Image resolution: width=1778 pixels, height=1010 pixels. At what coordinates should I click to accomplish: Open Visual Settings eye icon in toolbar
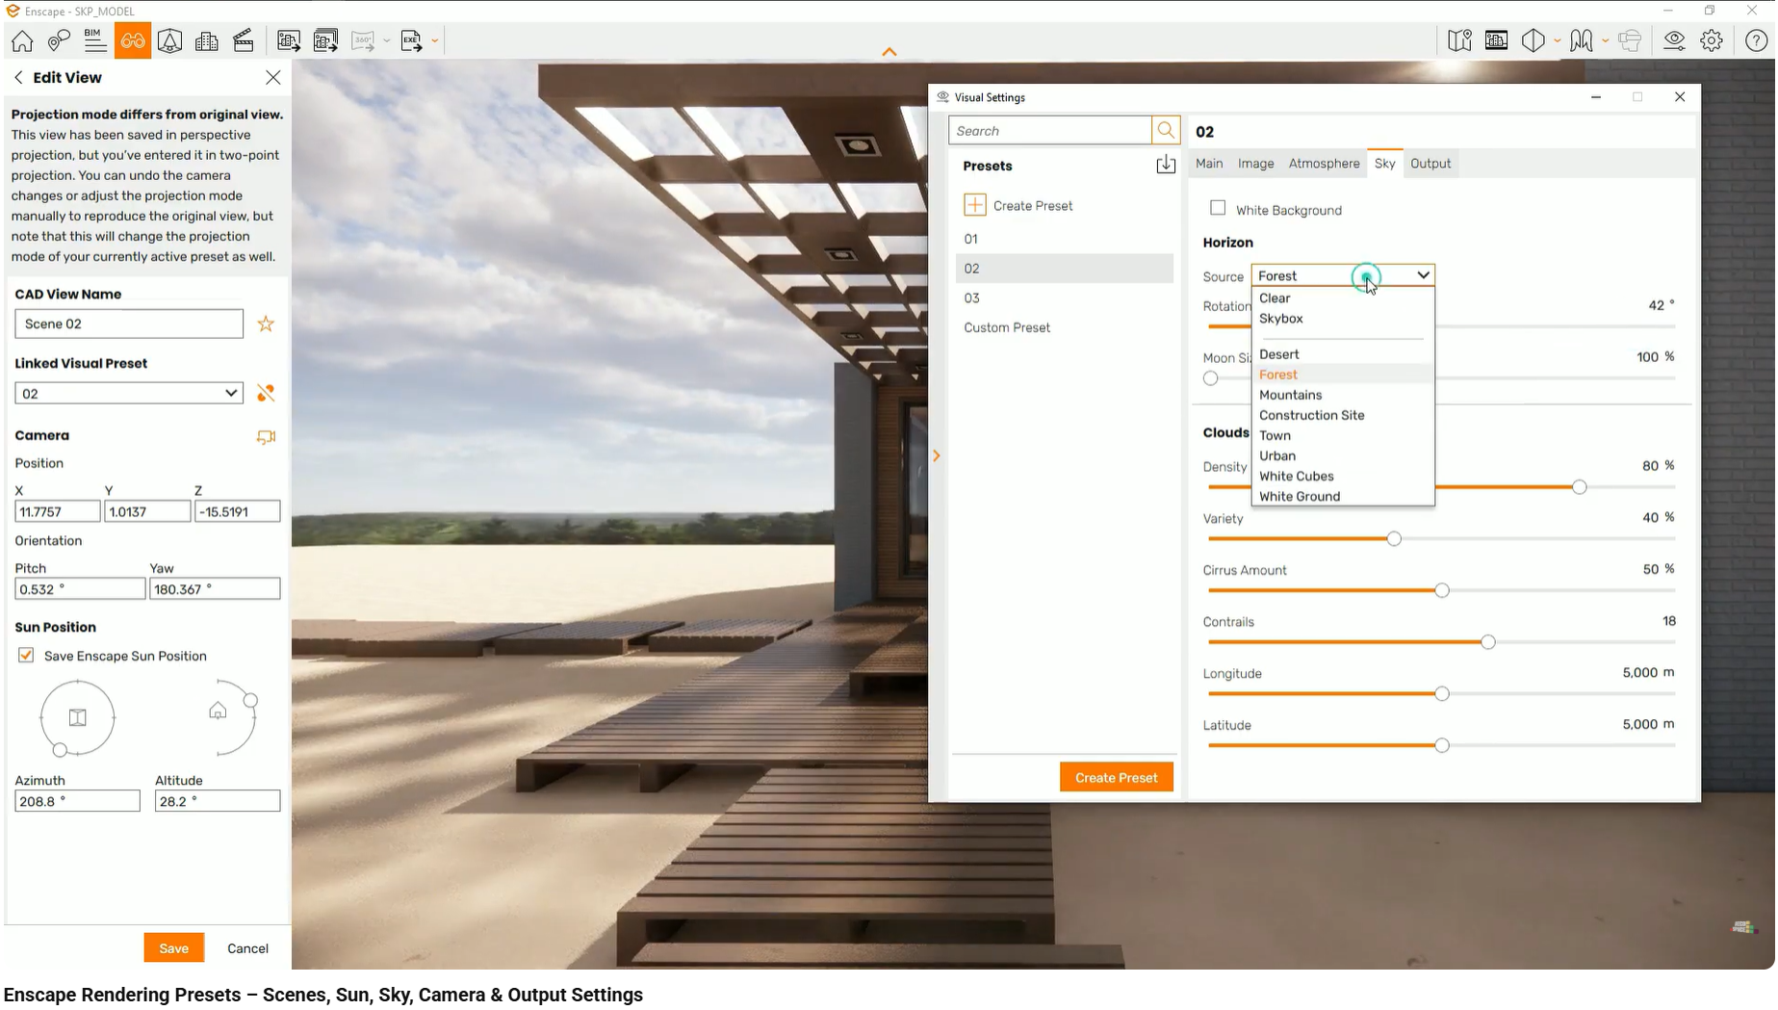coord(1675,41)
